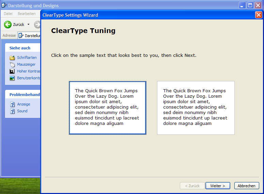Open the Zurück history dropdown arrow

point(28,25)
